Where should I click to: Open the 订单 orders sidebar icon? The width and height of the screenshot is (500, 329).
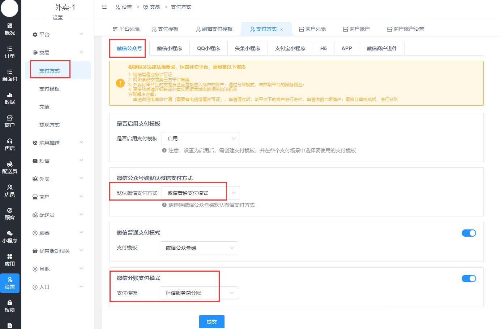tap(10, 52)
